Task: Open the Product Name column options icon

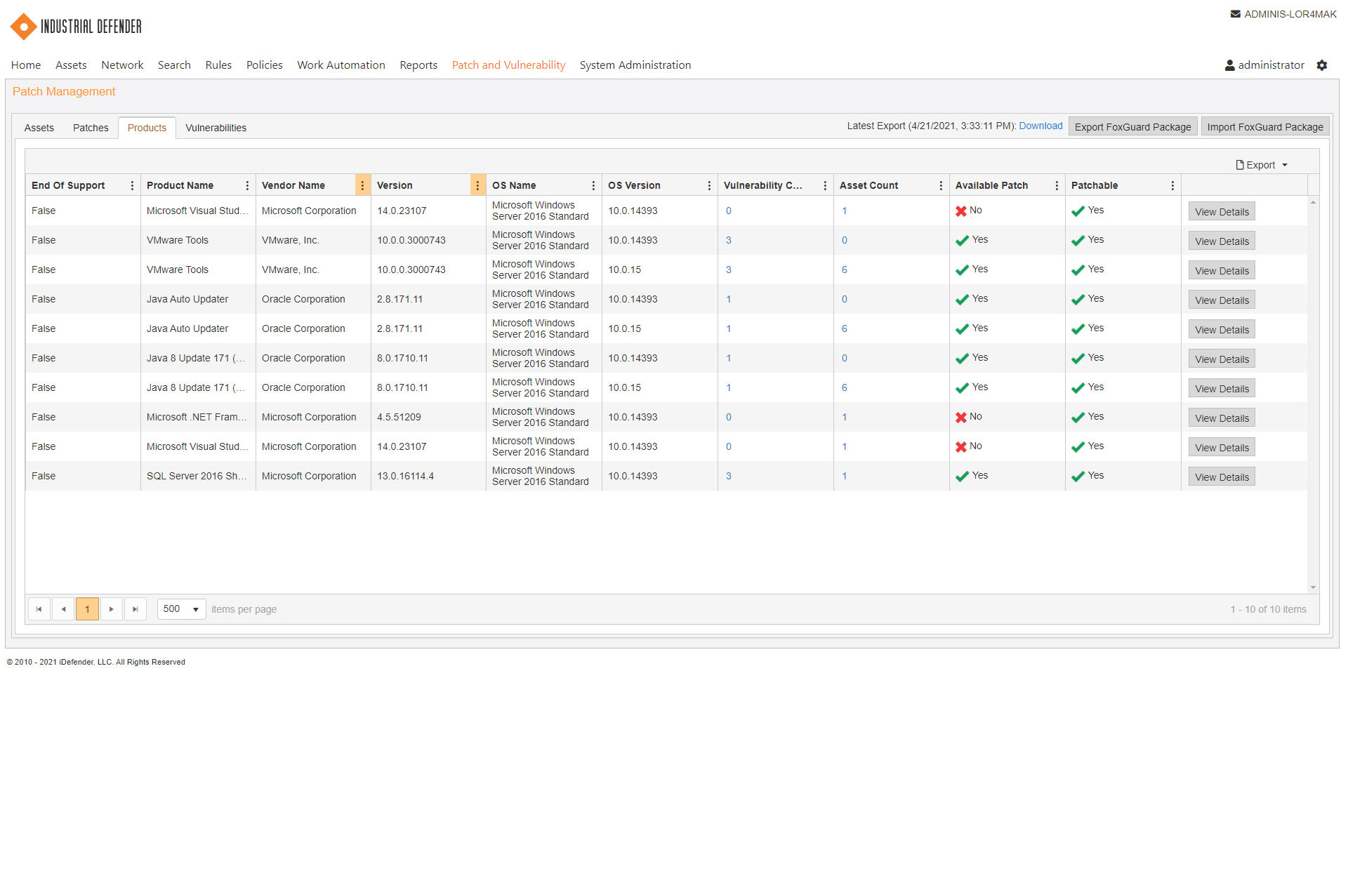Action: click(247, 185)
